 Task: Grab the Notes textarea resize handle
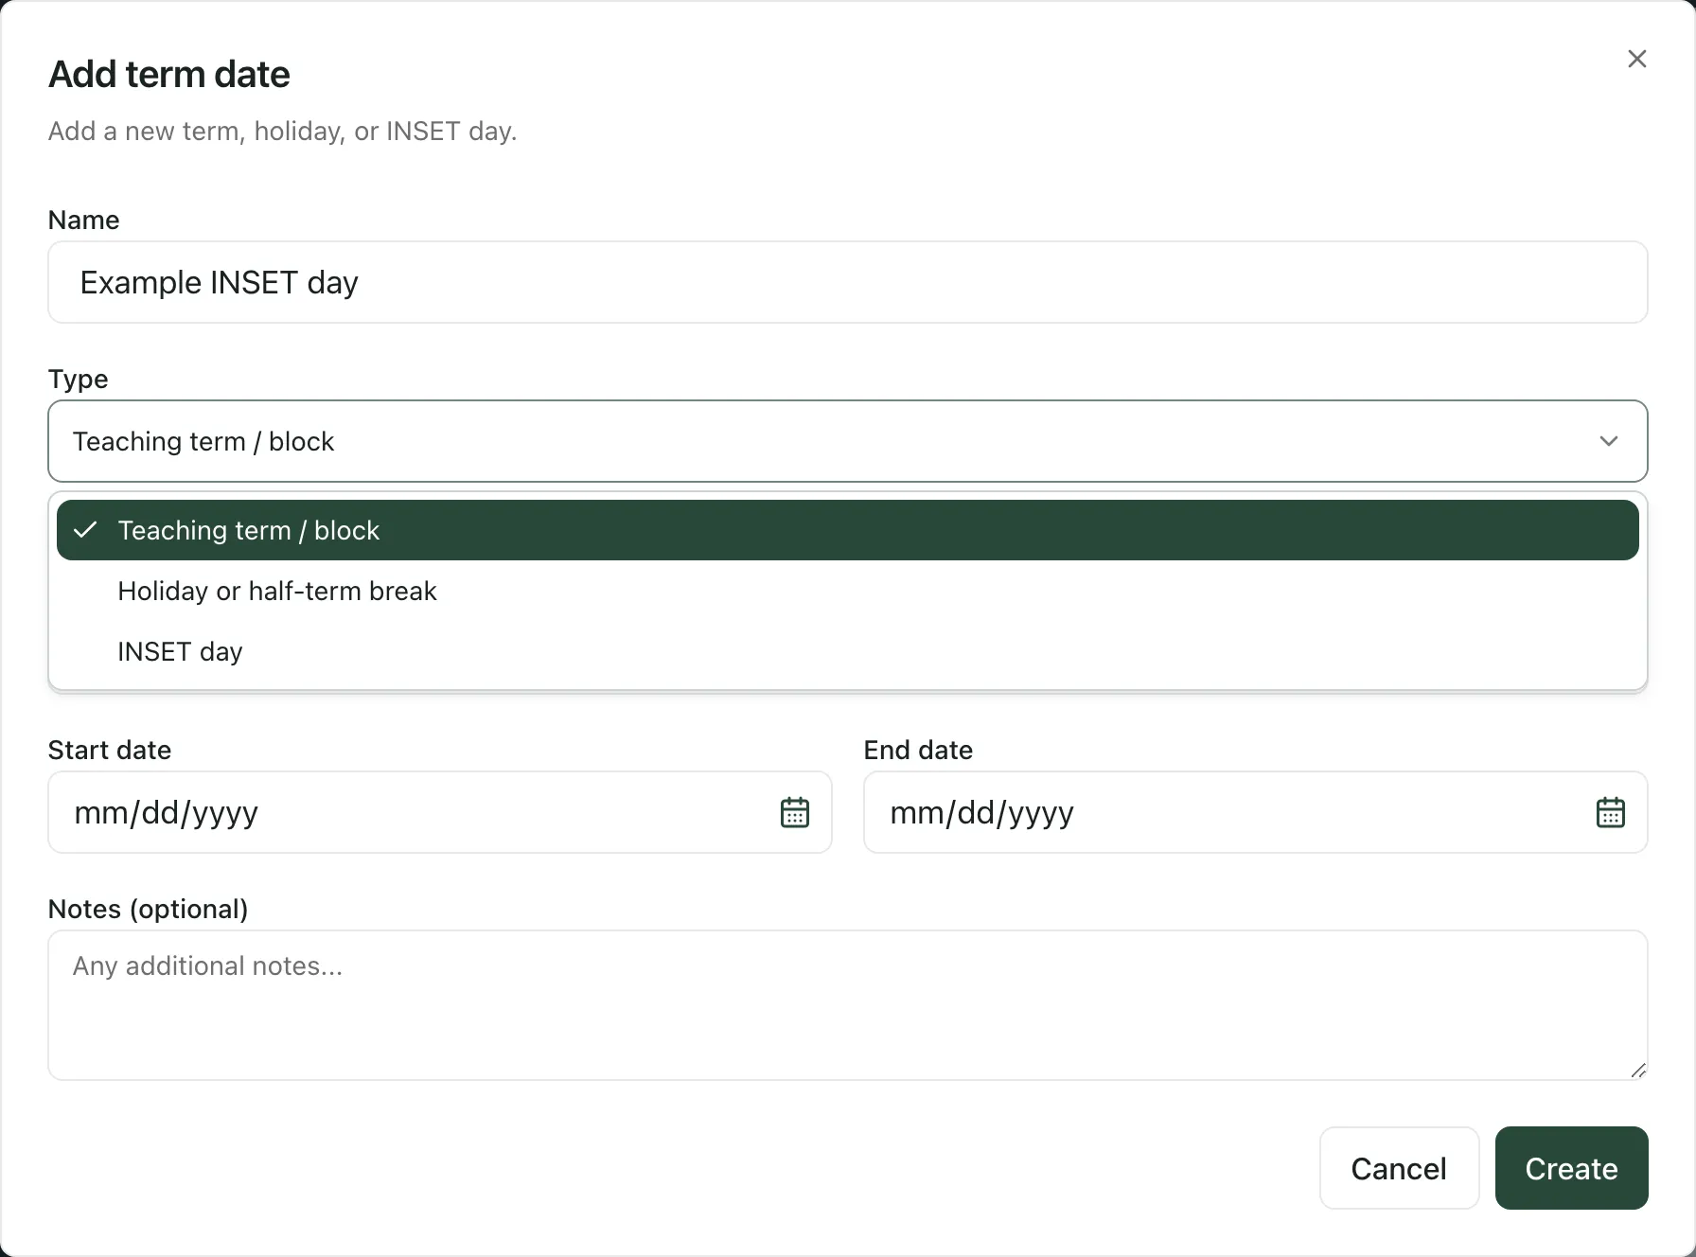pyautogui.click(x=1638, y=1071)
